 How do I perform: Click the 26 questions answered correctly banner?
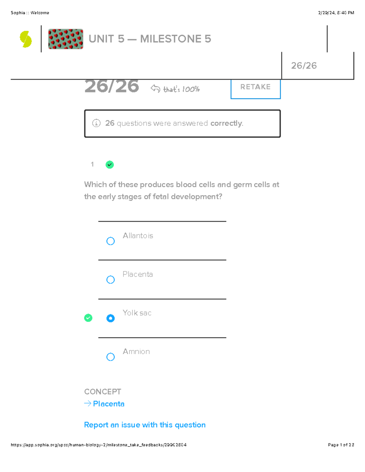tap(182, 123)
